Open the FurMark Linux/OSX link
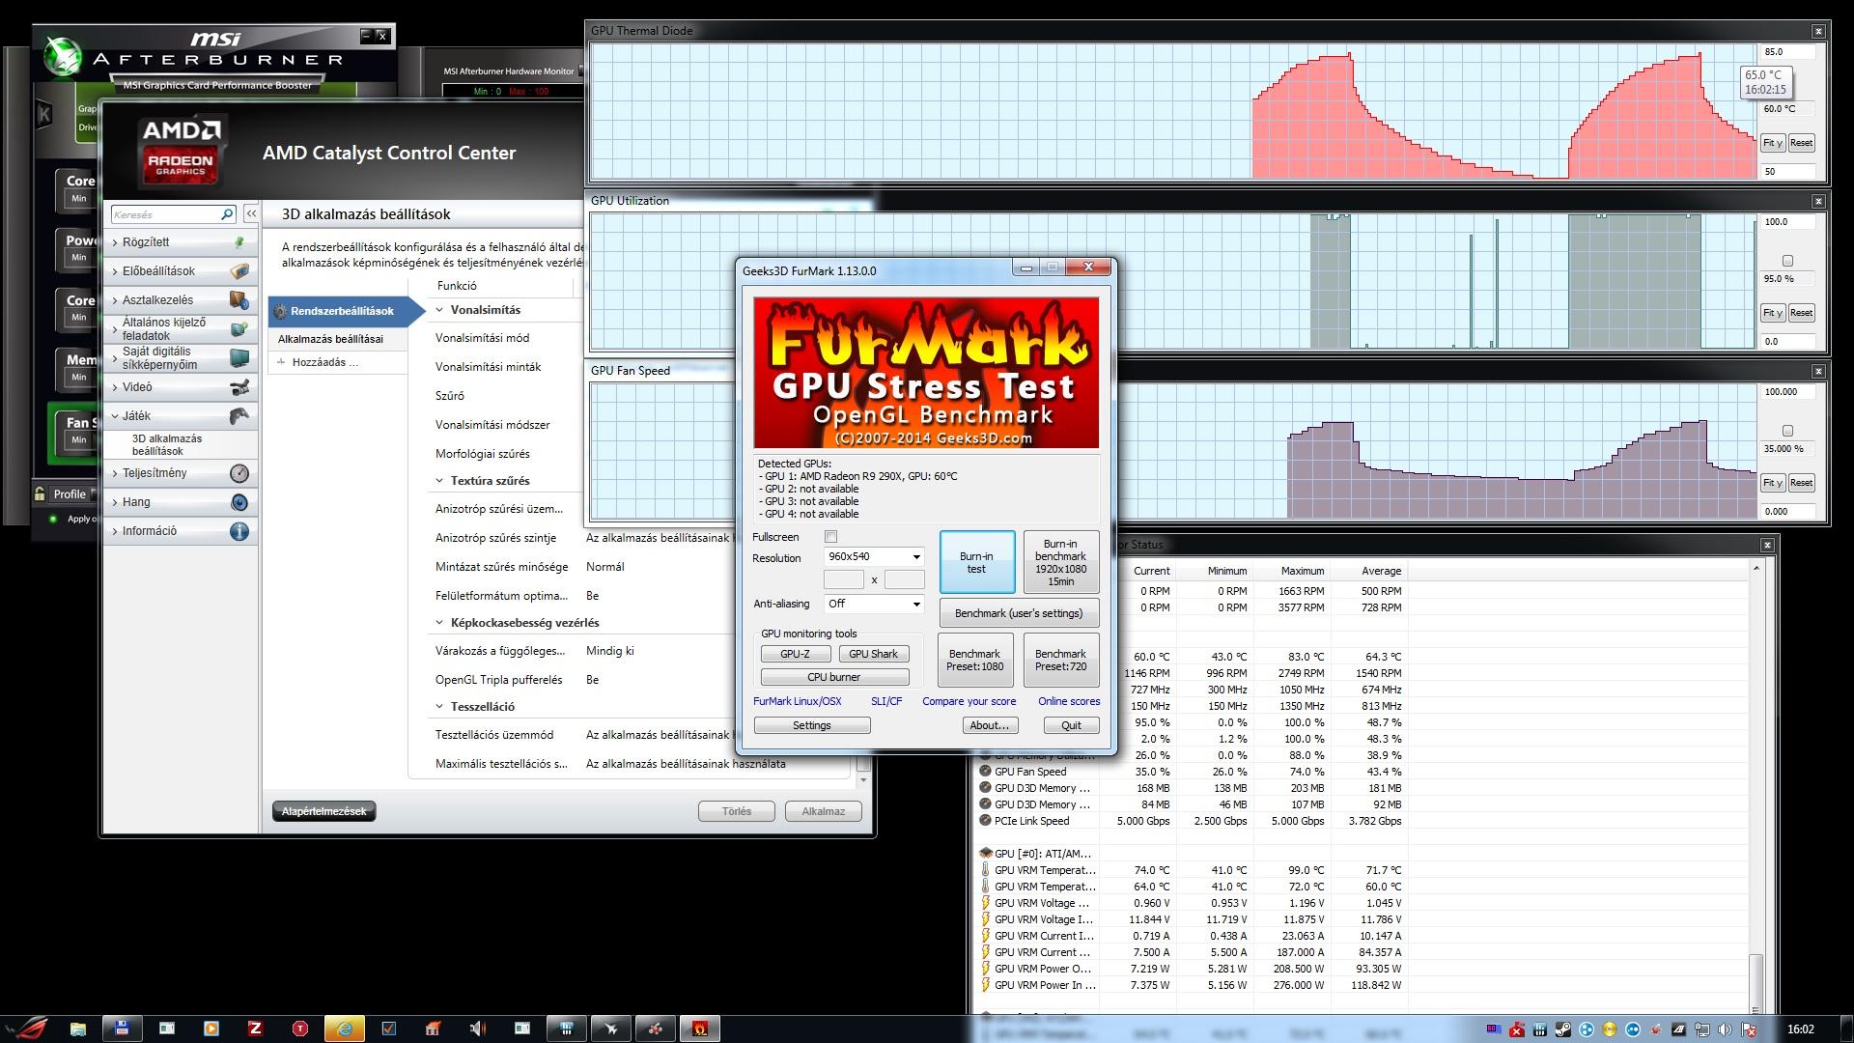 [797, 701]
